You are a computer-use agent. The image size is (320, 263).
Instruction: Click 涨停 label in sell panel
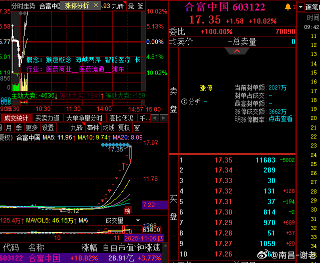[x=206, y=88]
